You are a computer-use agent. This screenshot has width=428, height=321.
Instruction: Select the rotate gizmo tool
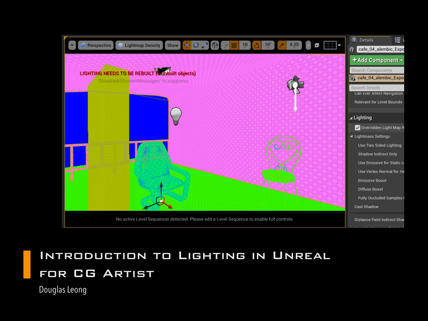pyautogui.click(x=196, y=45)
